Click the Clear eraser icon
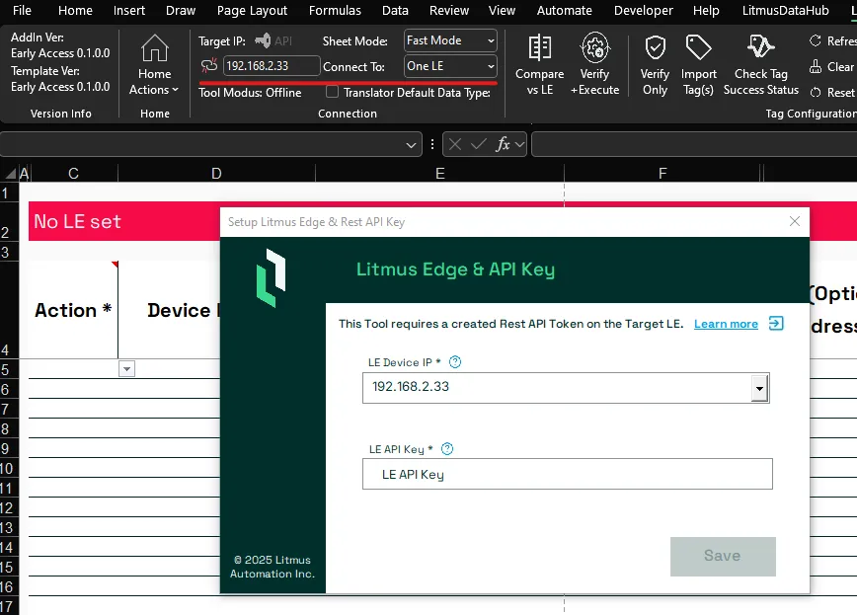This screenshot has height=615, width=857. (x=816, y=67)
